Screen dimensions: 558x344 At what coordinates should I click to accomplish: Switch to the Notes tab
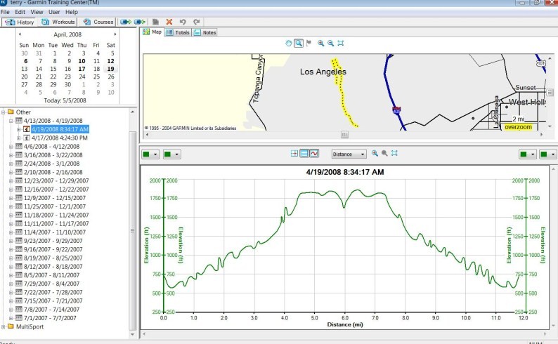(x=205, y=32)
